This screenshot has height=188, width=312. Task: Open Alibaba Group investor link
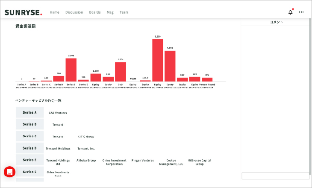86,160
